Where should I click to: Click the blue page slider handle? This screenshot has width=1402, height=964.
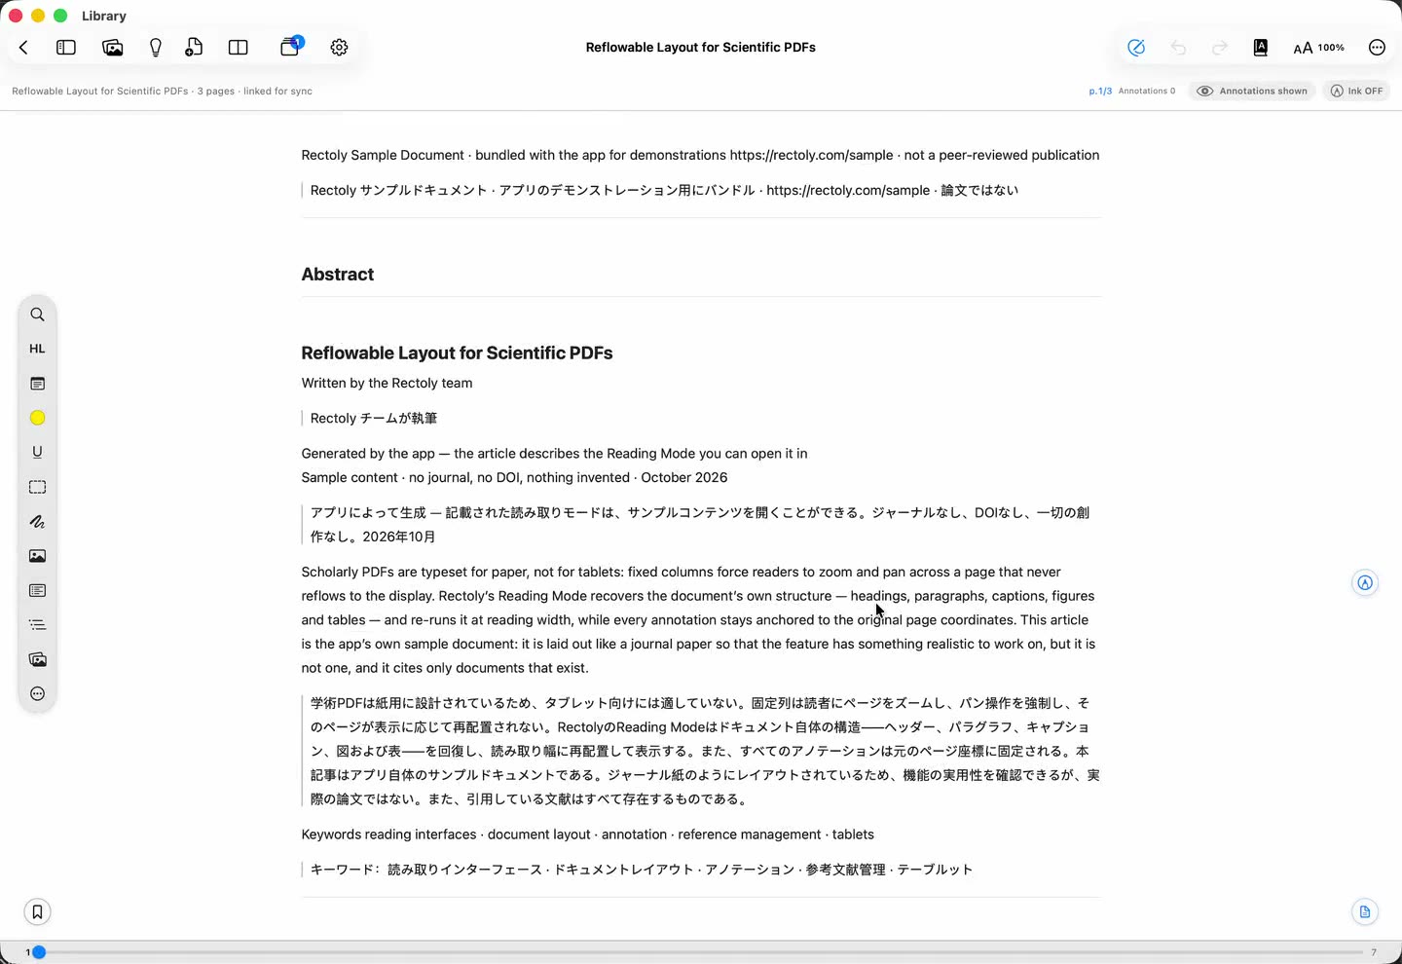[x=39, y=951]
